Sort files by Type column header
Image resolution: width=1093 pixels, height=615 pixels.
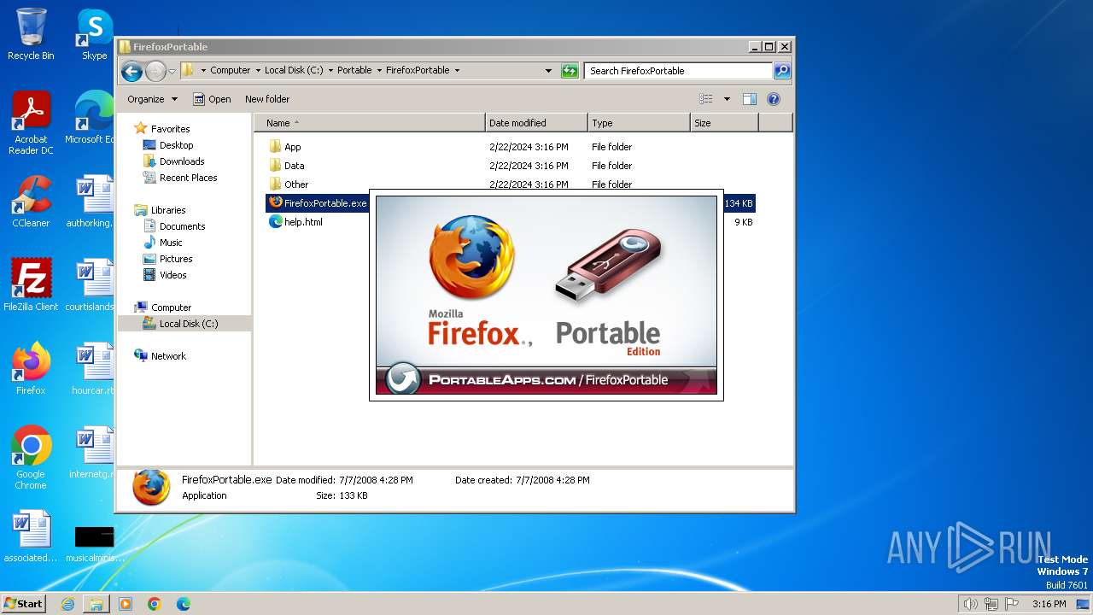(x=639, y=123)
